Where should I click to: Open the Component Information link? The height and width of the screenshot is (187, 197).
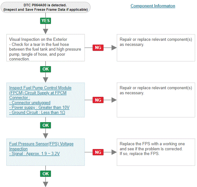(x=153, y=6)
